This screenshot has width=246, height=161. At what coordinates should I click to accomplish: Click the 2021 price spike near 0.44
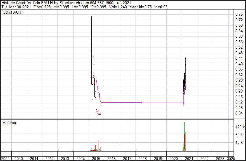186,74
